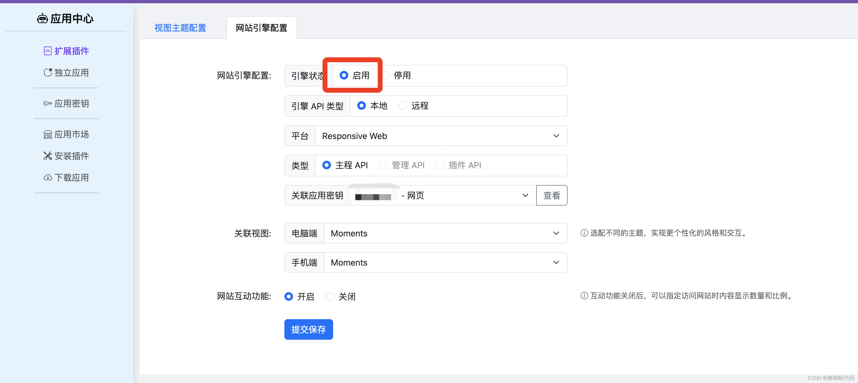
Task: Choose 远程 as the engine API type
Action: [x=403, y=106]
